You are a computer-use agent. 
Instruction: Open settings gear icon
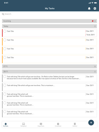tap(95, 9)
